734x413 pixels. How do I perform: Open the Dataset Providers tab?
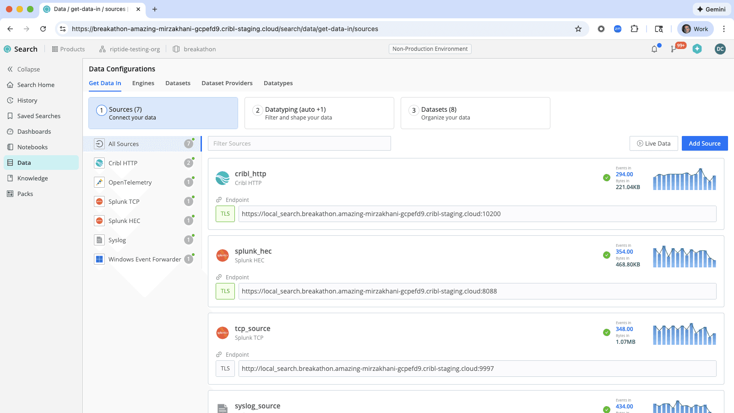click(x=227, y=83)
